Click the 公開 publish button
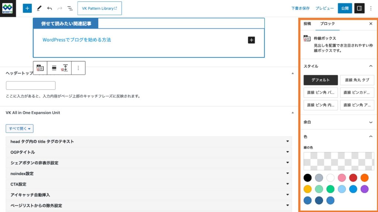Screen dimensions: 378x212 point(345,8)
